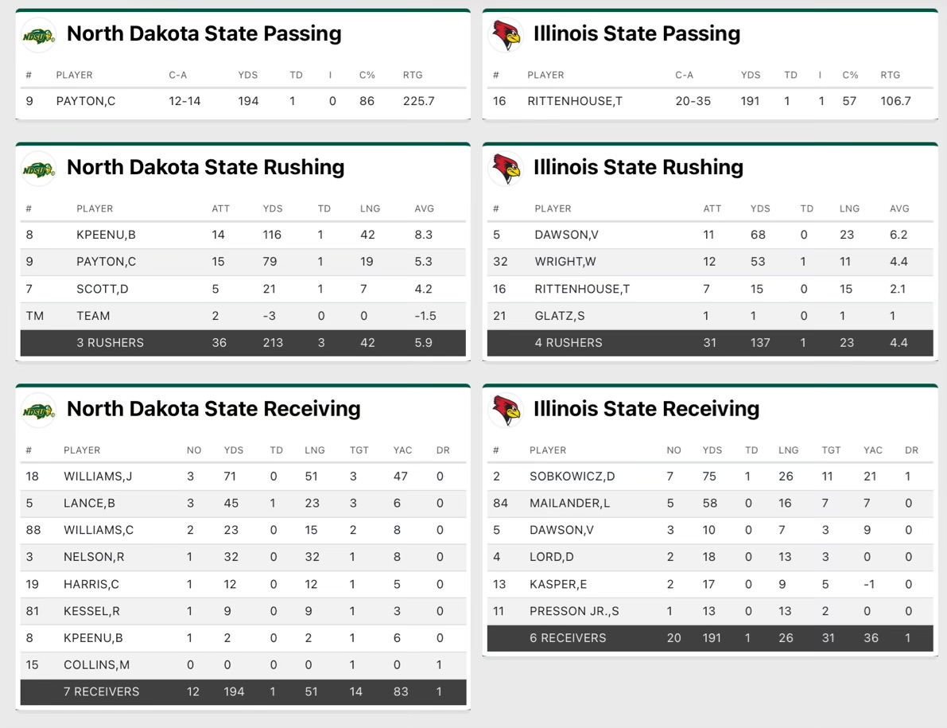947x728 pixels.
Task: Open WILLIAMS,J in the receiving table
Action: 98,477
